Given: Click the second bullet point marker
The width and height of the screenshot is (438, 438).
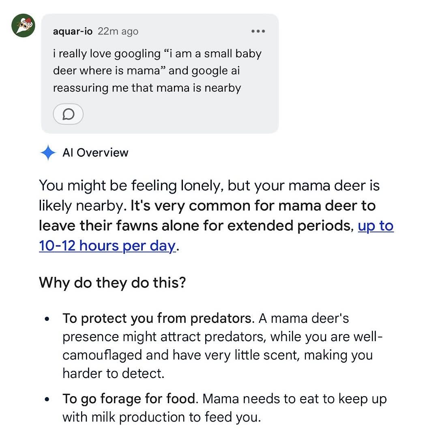Looking at the screenshot, I should pos(47,399).
